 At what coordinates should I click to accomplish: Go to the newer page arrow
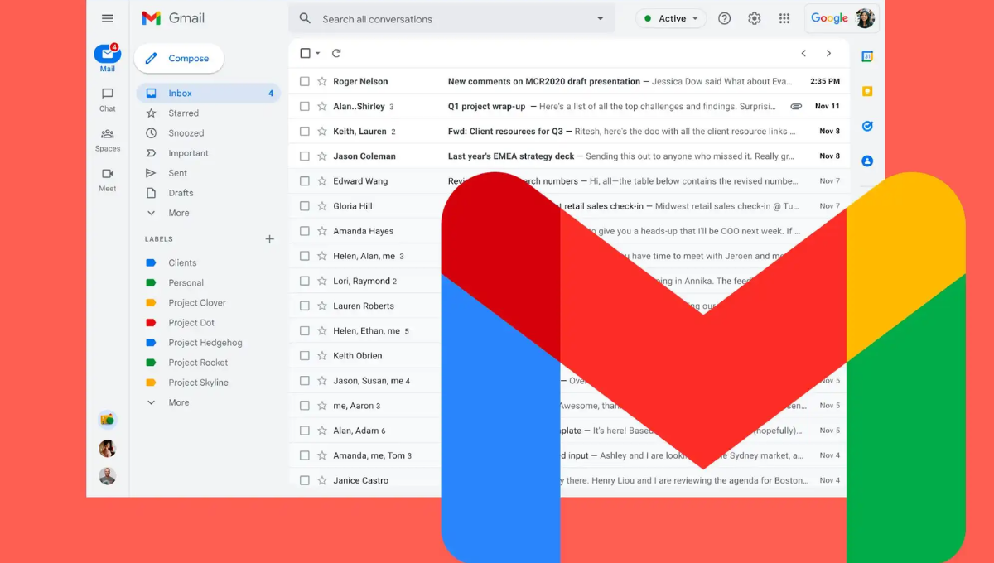(x=803, y=53)
